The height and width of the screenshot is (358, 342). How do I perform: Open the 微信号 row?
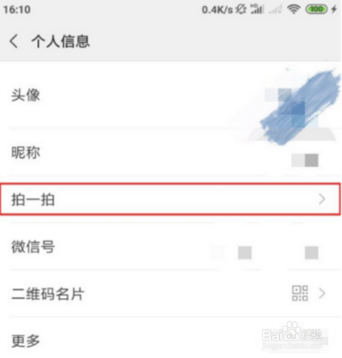[170, 246]
